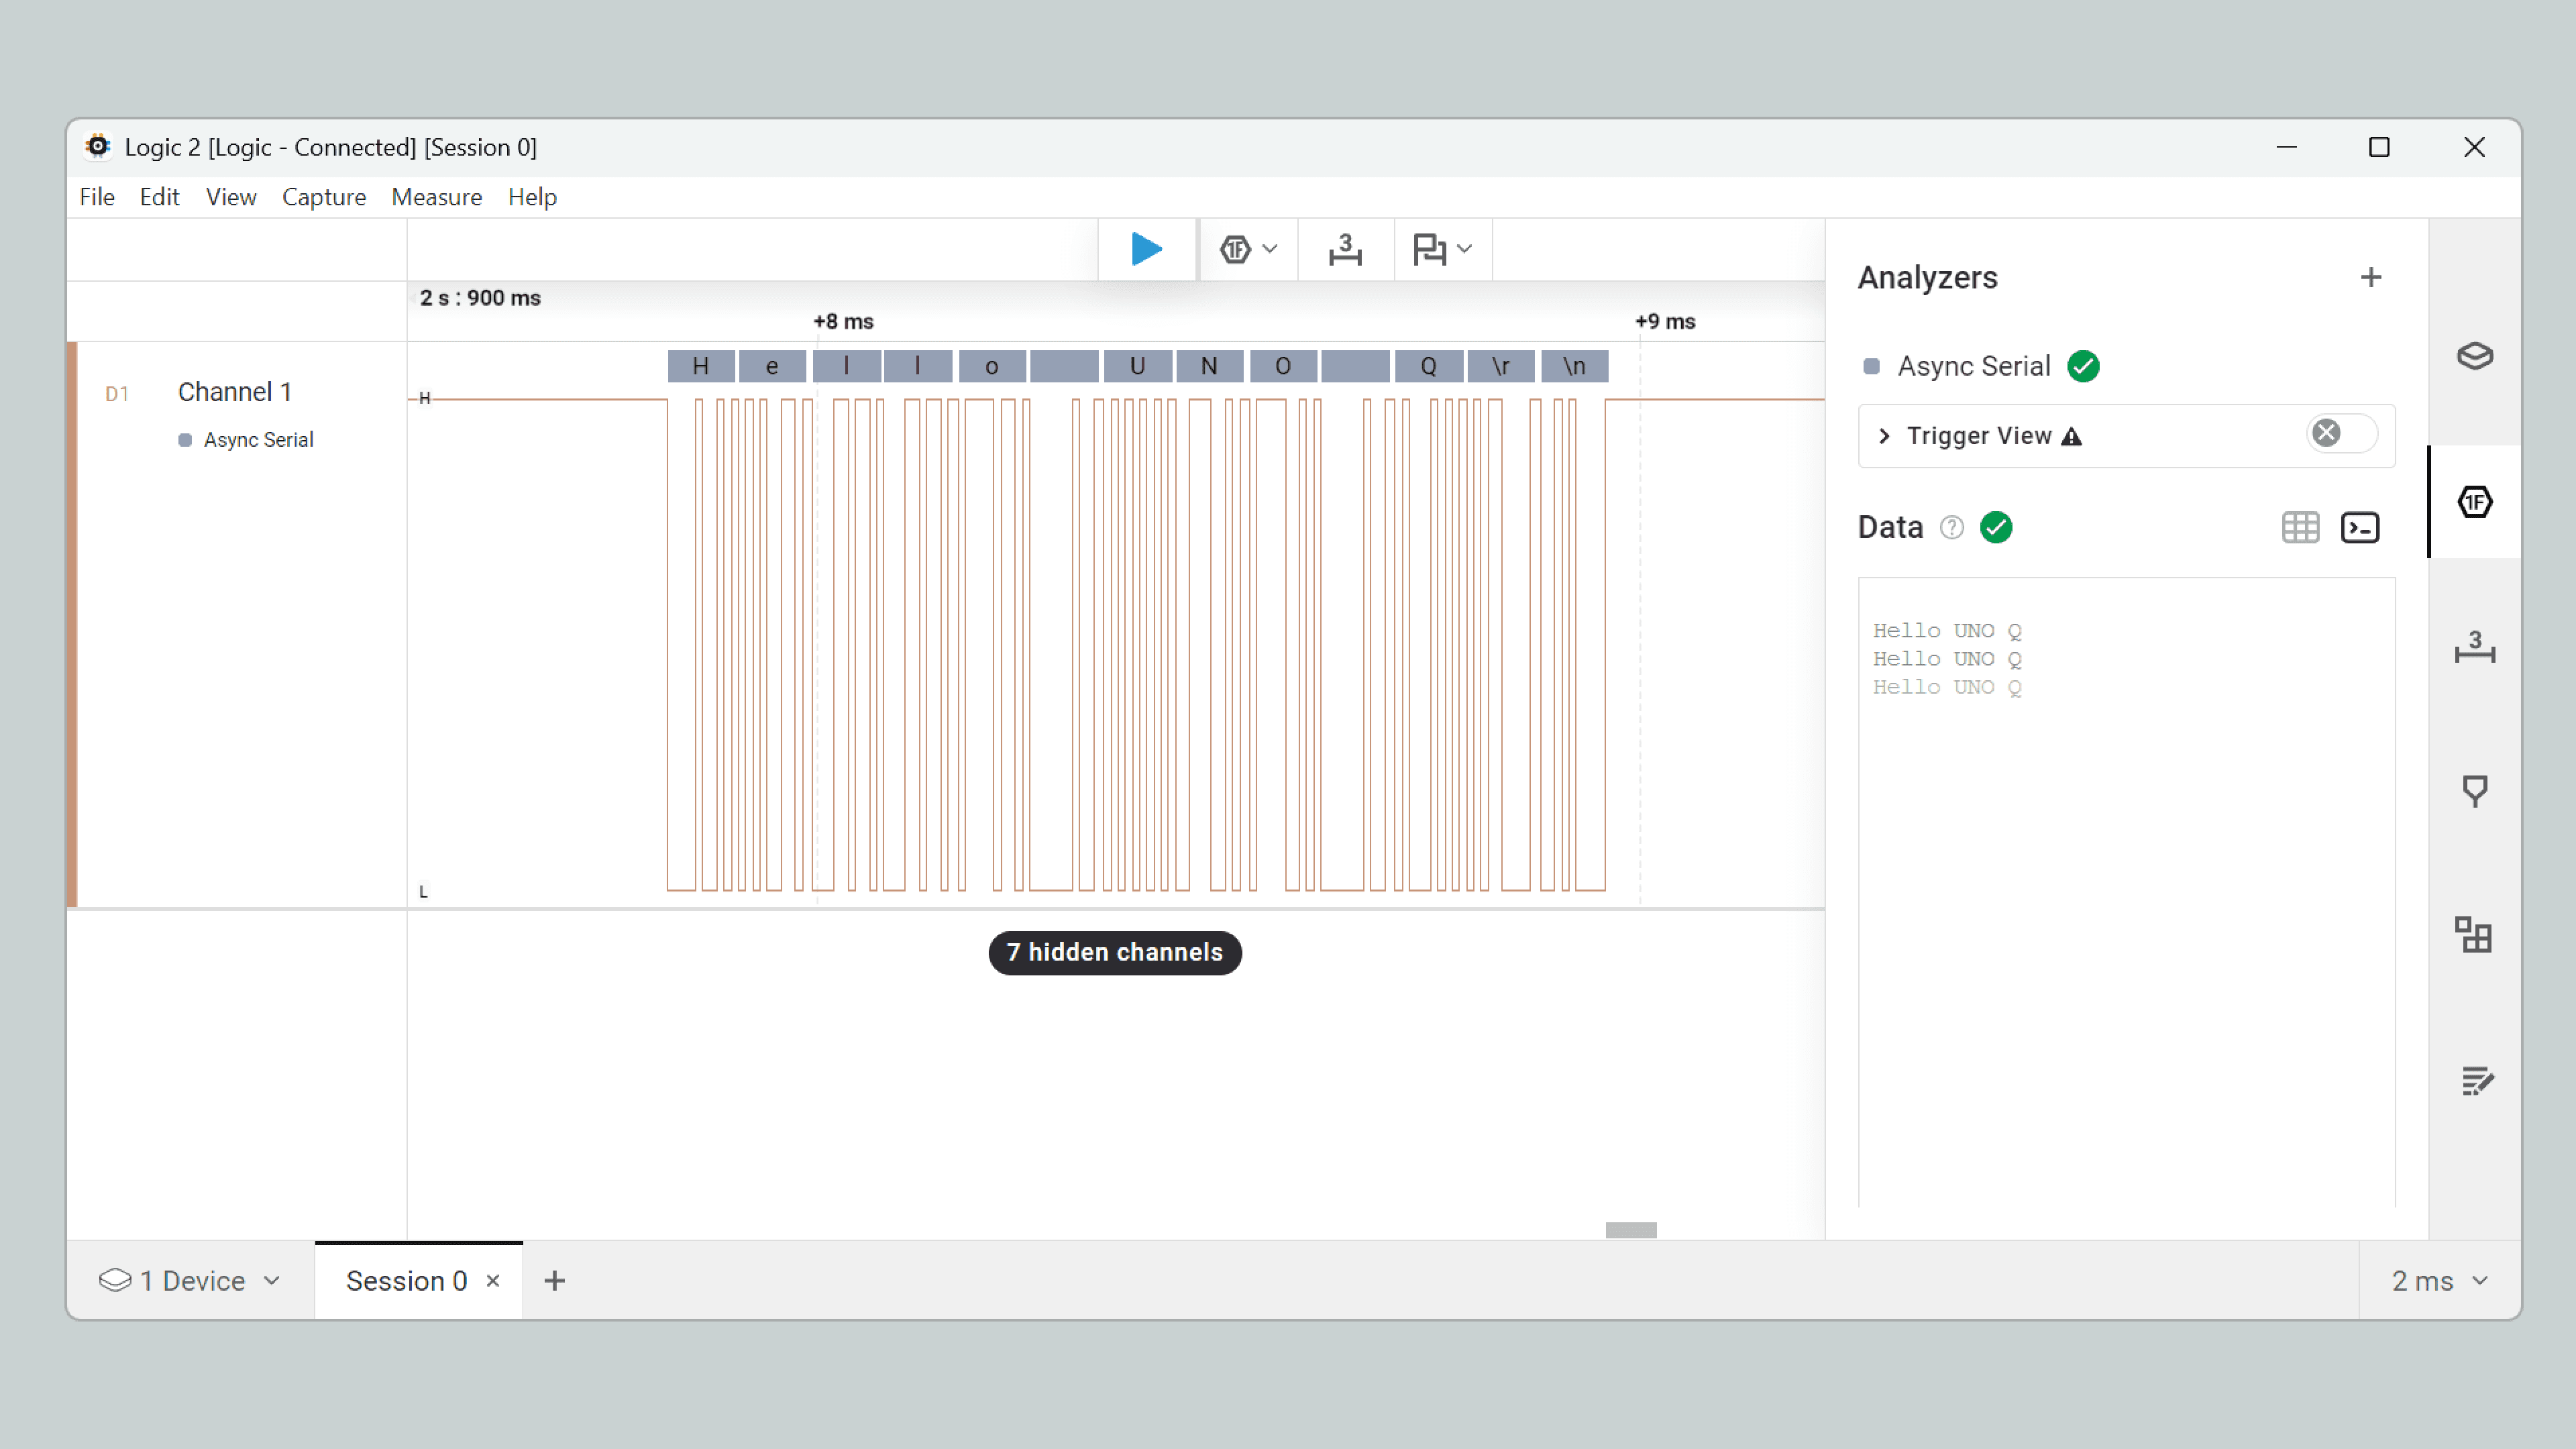Click the 7 hidden channels button
2576x1449 pixels.
1115,952
